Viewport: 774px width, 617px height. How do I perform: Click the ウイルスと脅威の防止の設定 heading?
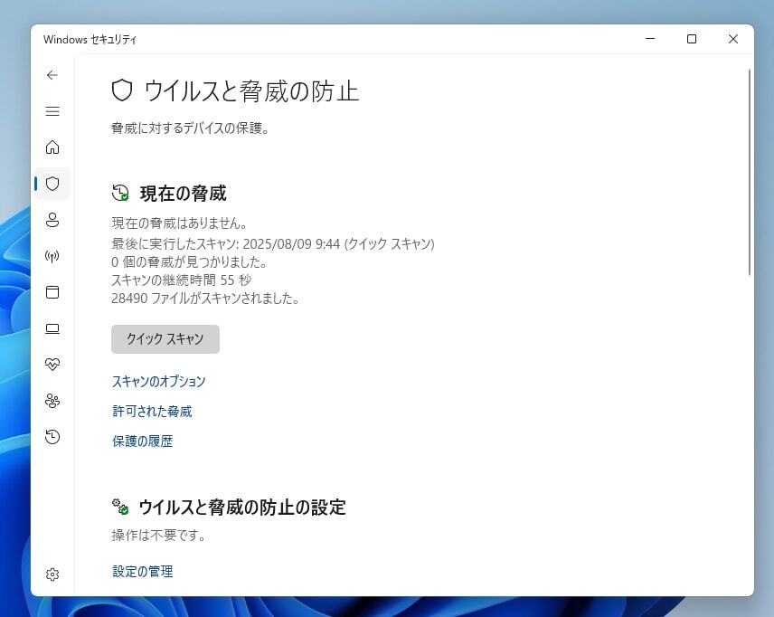point(242,507)
